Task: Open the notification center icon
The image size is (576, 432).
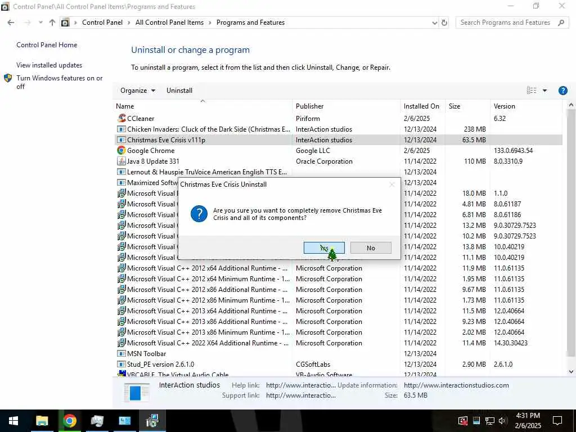Action: click(557, 421)
